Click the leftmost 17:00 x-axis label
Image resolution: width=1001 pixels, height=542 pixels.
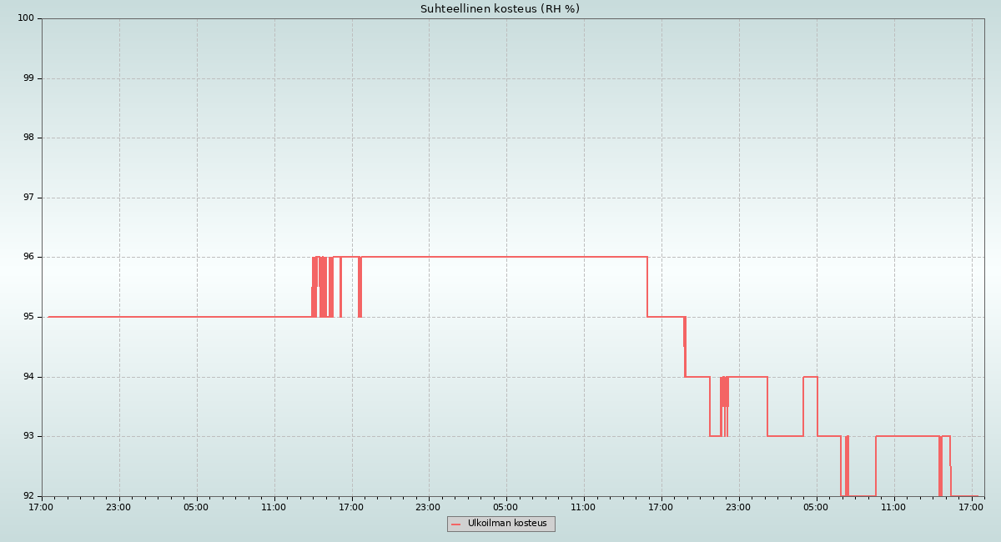click(41, 507)
